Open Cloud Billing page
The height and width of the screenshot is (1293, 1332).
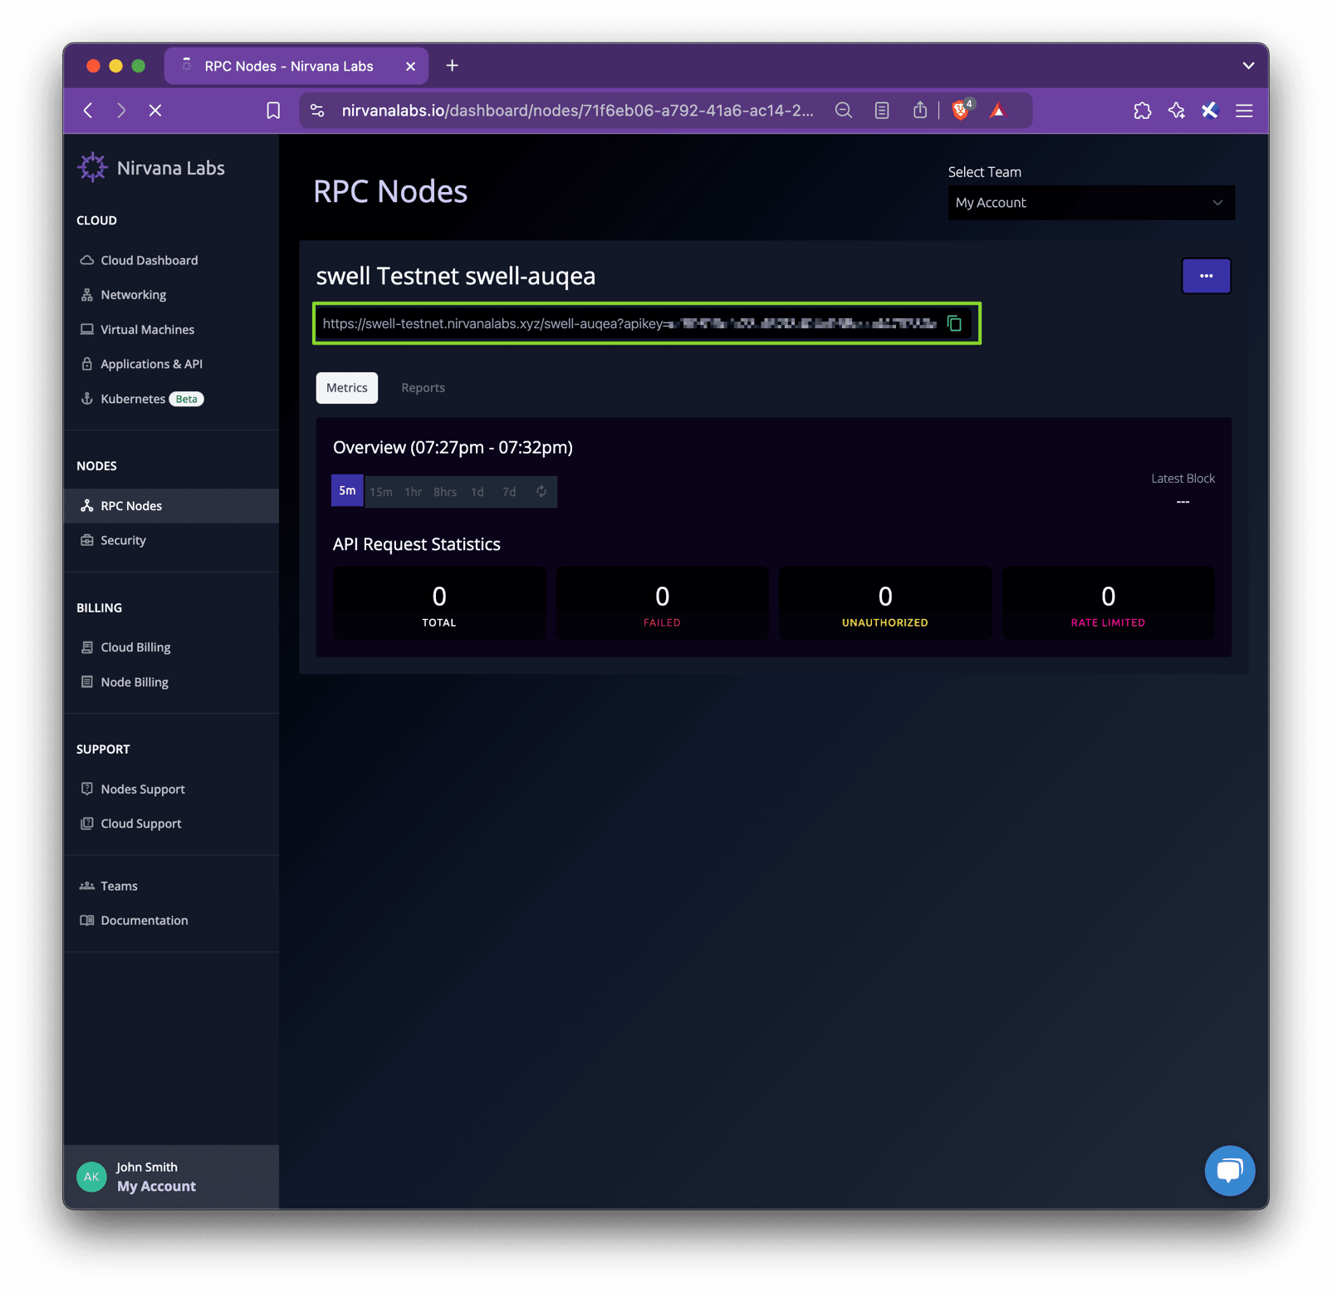[x=171, y=647]
